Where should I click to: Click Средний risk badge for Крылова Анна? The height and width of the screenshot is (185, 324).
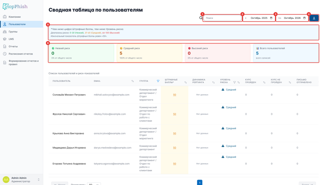tap(229, 129)
